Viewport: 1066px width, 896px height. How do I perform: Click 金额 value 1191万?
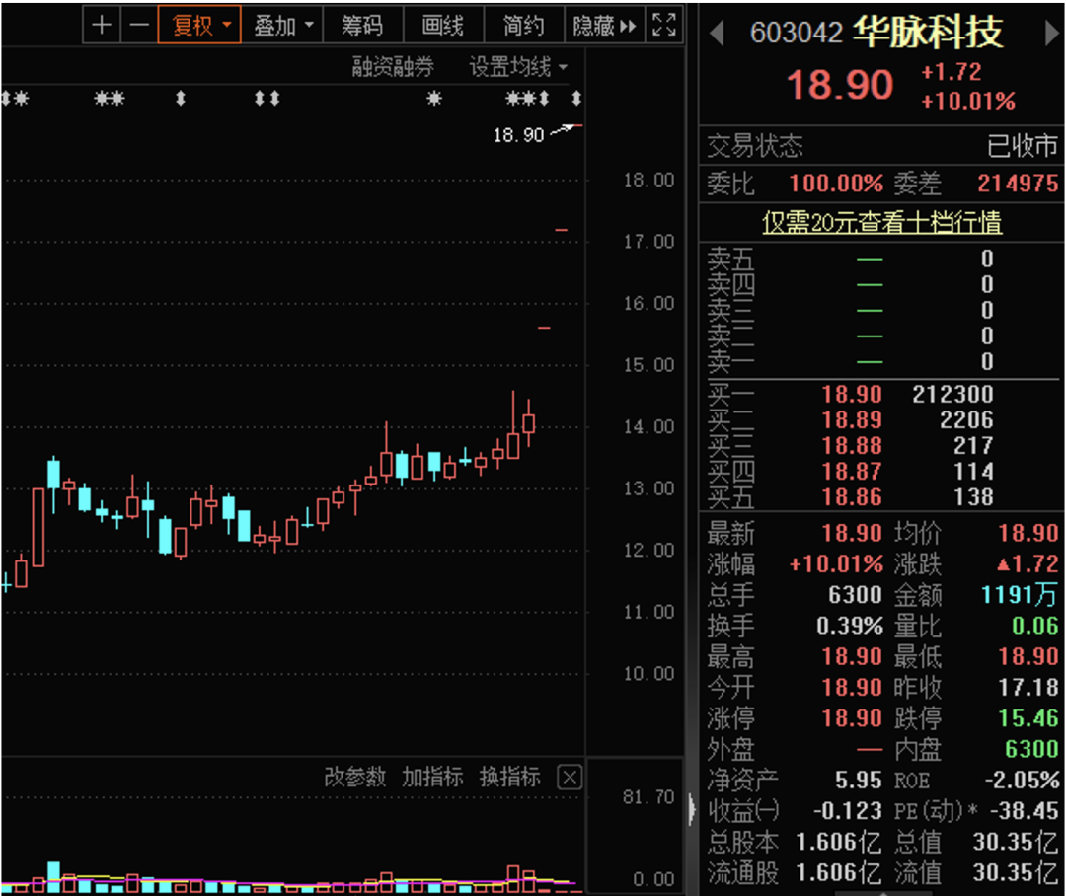click(x=1019, y=595)
